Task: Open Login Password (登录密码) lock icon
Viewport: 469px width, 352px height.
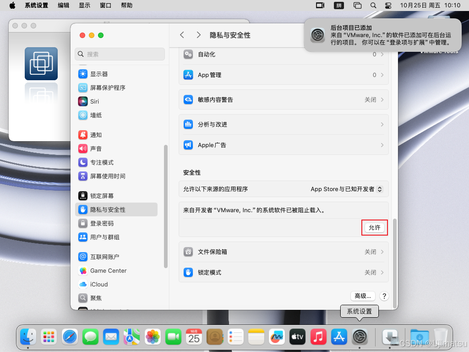Action: click(x=83, y=224)
